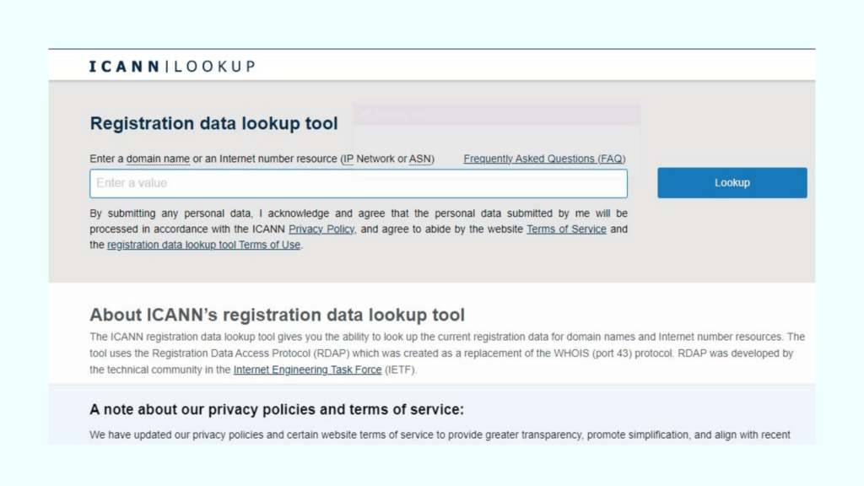Open the Frequently Asked Questions (FAQ) link

[544, 159]
